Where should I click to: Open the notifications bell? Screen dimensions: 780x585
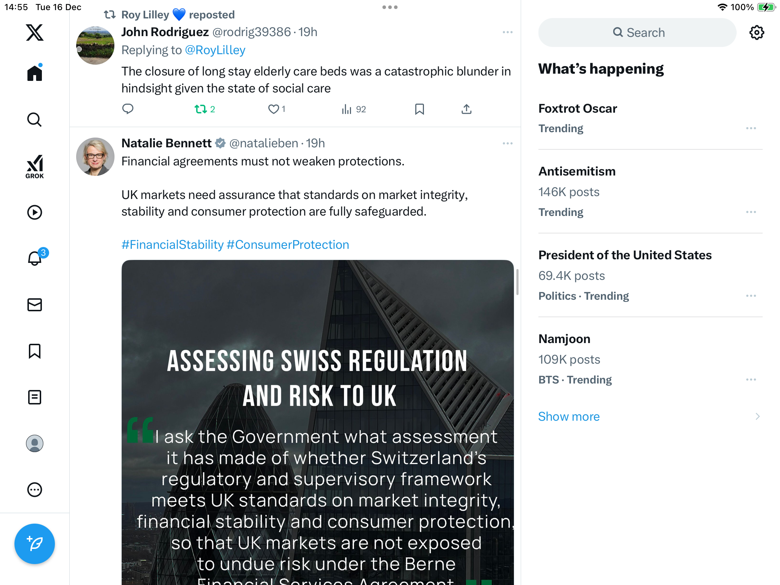coord(35,258)
